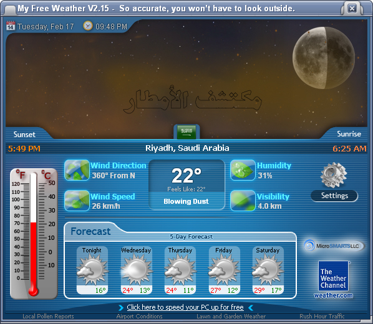Viewport: 373px width, 324px height.
Task: Open the Forecast tab
Action: pyautogui.click(x=91, y=231)
